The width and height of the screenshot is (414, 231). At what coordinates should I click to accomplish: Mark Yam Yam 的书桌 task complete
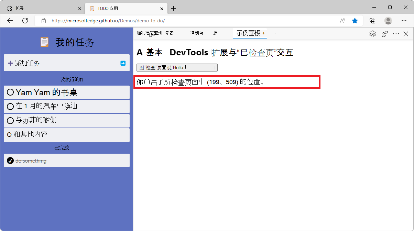tap(10, 92)
